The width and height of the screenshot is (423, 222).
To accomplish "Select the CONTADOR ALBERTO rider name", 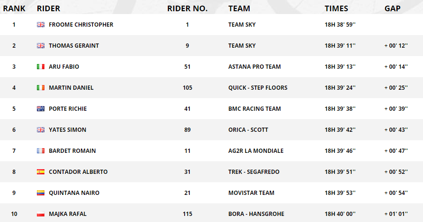I will point(78,172).
